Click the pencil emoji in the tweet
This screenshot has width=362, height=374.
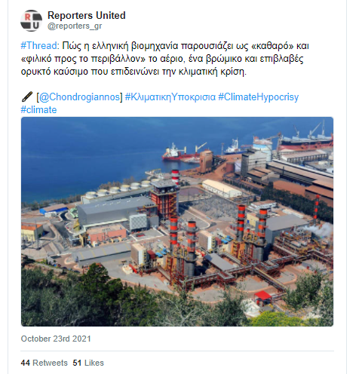27,97
